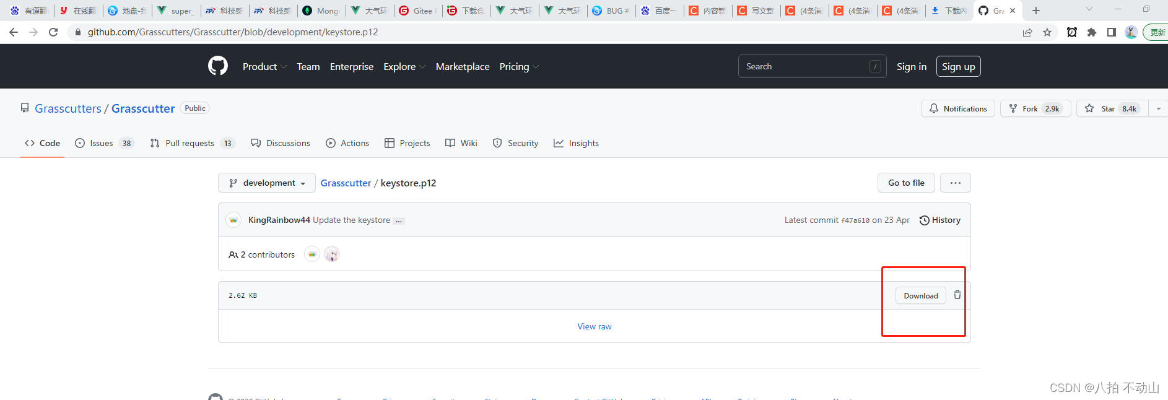Viewport: 1168px width, 400px height.
Task: Reload the current GitHub page
Action: (x=53, y=32)
